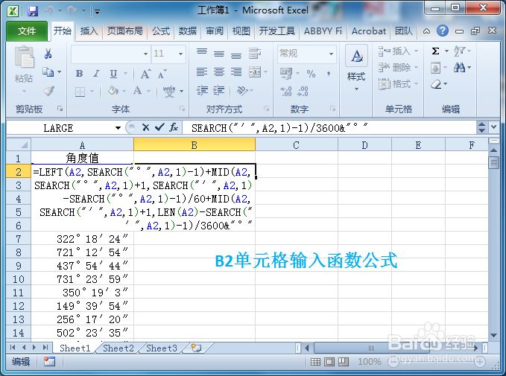Toggle Bold formatting
This screenshot has height=376, width=506.
pyautogui.click(x=80, y=74)
